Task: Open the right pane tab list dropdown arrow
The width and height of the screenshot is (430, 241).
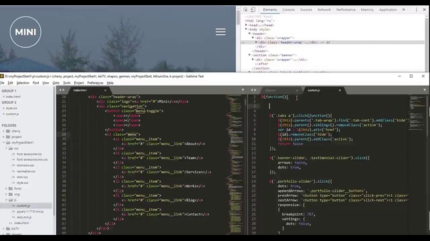Action: (x=425, y=90)
